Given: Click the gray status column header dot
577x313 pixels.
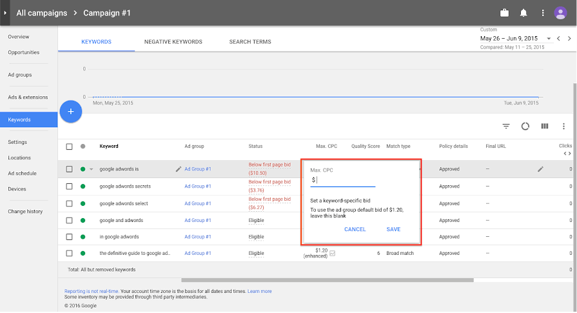Looking at the screenshot, I should tap(83, 146).
